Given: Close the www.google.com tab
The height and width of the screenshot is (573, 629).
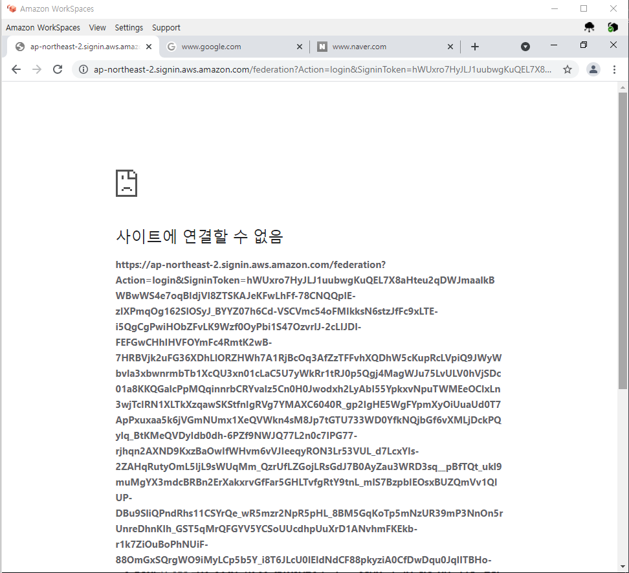Looking at the screenshot, I should tap(299, 47).
